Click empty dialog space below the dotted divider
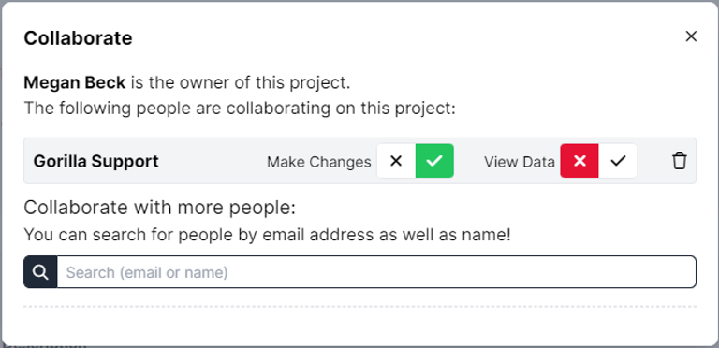The width and height of the screenshot is (719, 348). click(359, 326)
